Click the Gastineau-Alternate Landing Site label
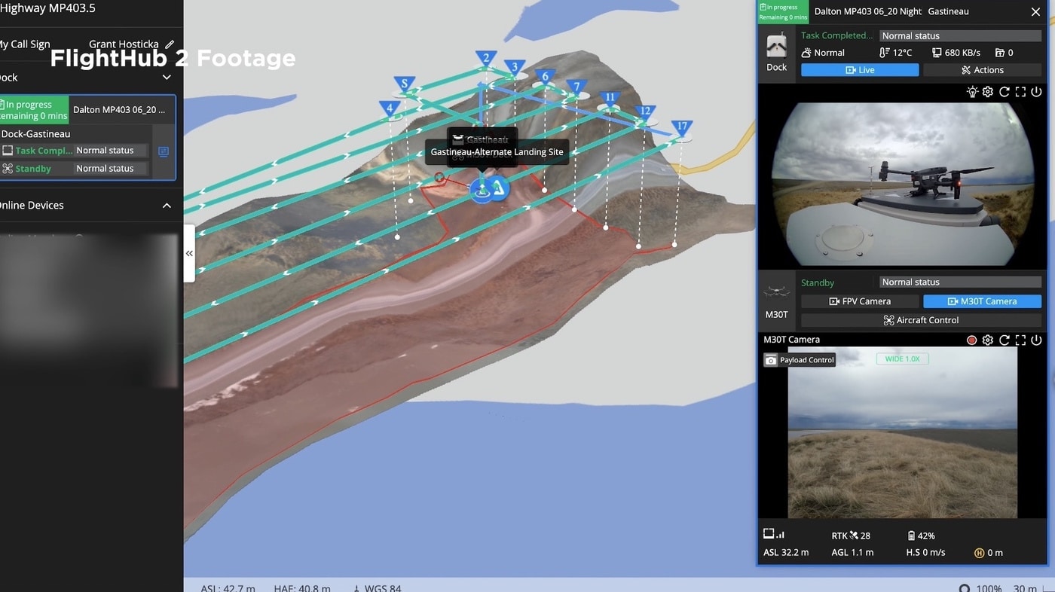Viewport: 1055px width, 592px height. 497,151
